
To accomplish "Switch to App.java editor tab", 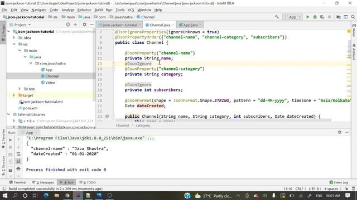I will [x=190, y=25].
